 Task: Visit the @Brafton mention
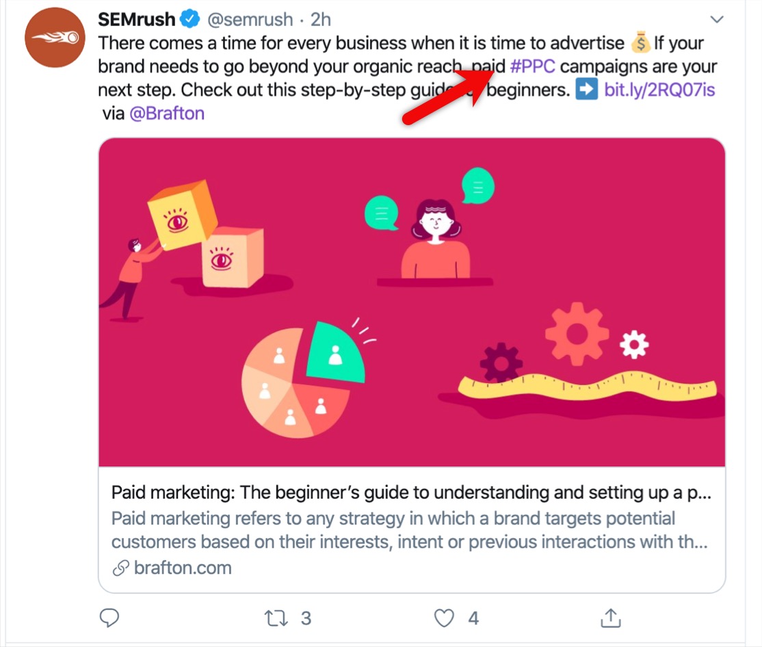point(167,113)
